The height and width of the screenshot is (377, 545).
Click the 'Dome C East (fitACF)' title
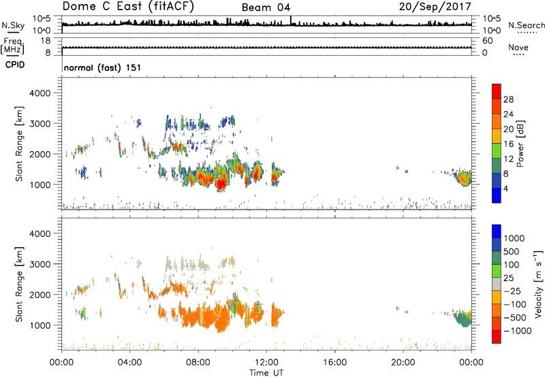coord(128,7)
